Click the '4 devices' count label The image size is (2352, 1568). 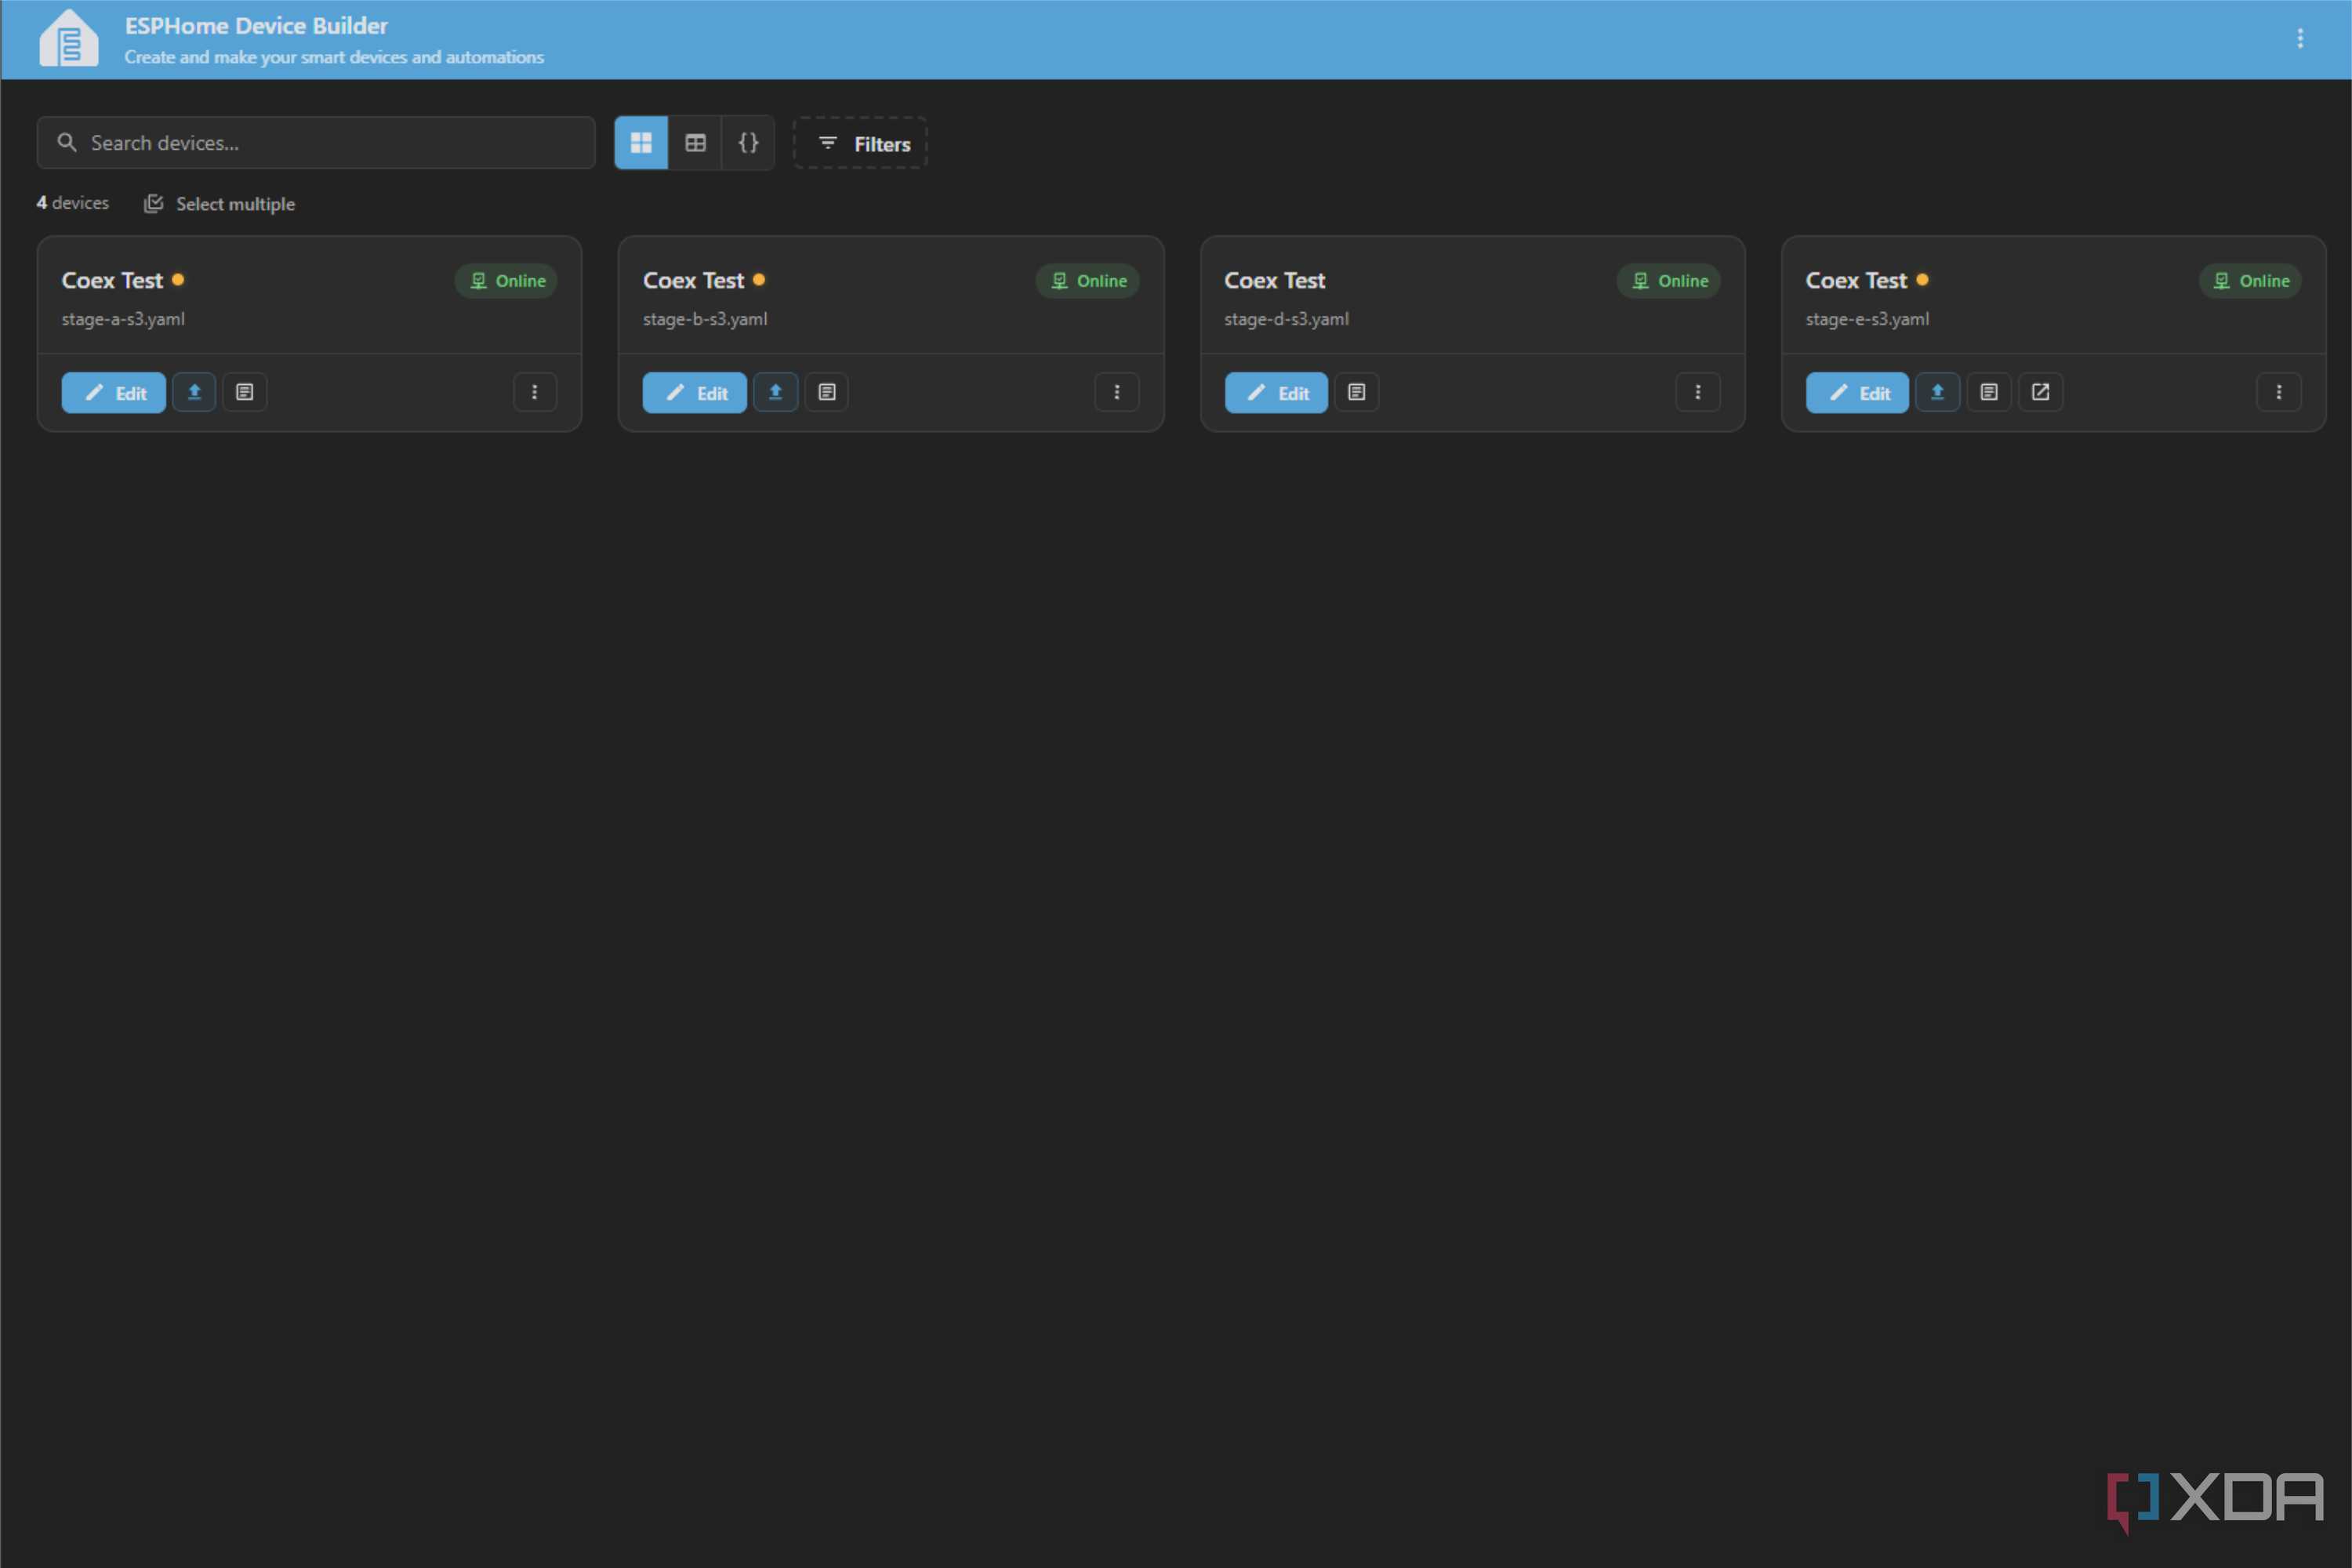pos(73,203)
